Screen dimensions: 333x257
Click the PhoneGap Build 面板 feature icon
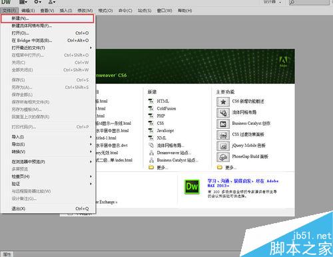(223, 157)
